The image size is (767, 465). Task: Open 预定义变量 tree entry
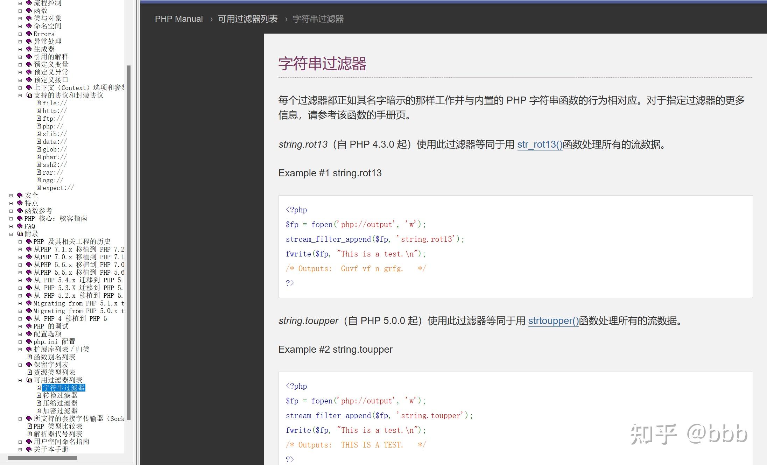click(51, 64)
